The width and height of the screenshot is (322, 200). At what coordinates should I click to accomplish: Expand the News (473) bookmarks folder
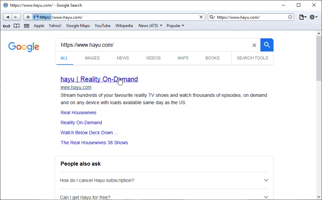point(150,26)
